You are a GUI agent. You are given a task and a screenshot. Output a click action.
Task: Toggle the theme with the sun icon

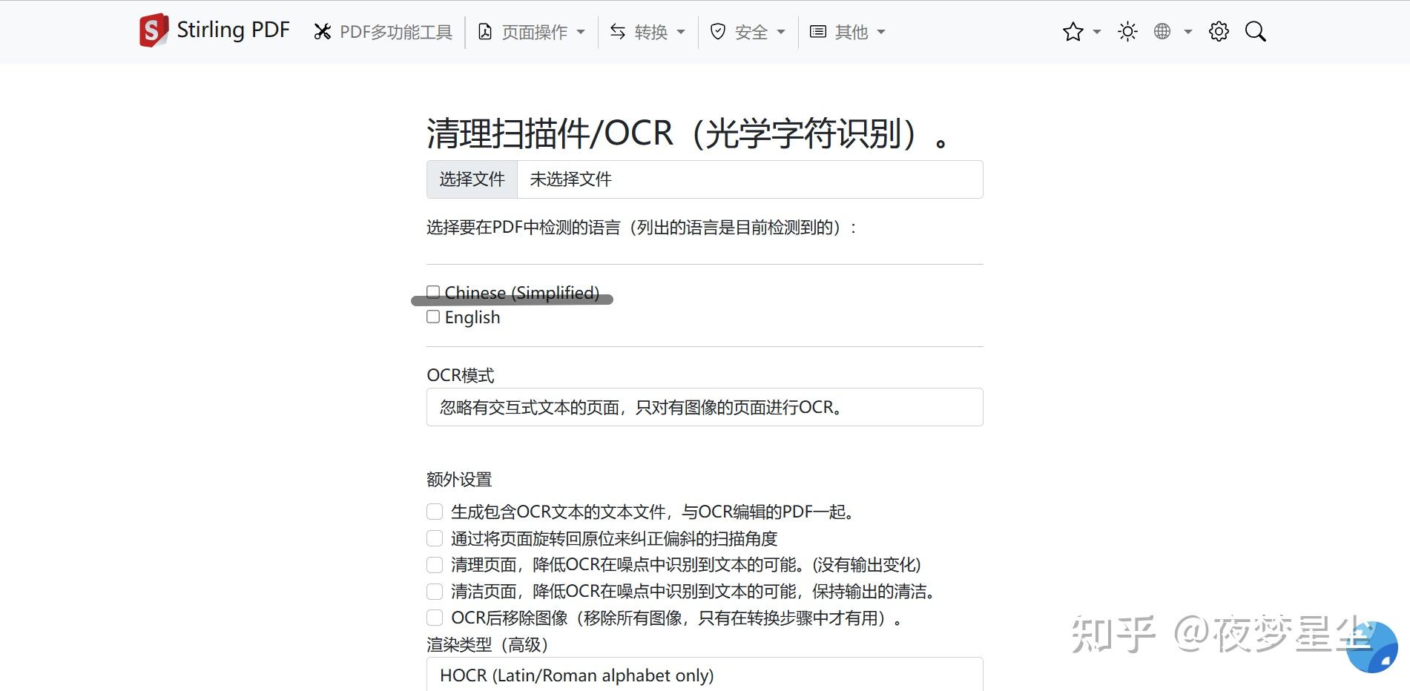[x=1127, y=31]
